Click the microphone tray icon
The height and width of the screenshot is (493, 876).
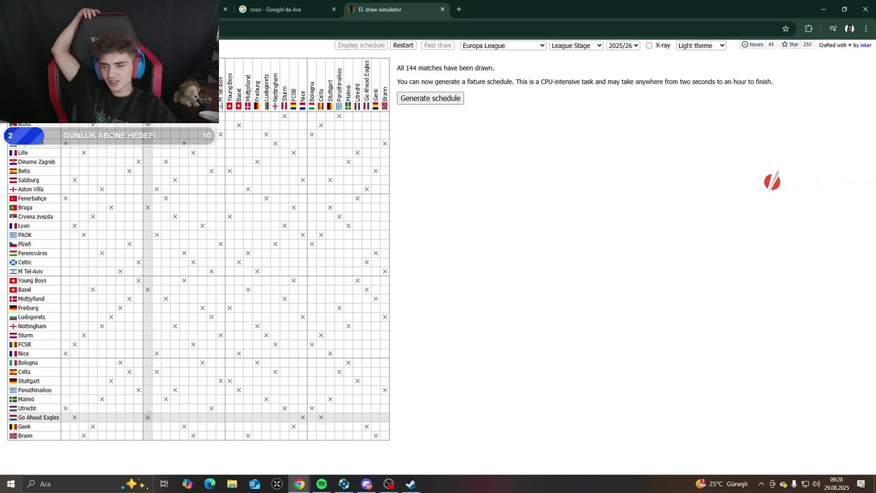click(794, 484)
